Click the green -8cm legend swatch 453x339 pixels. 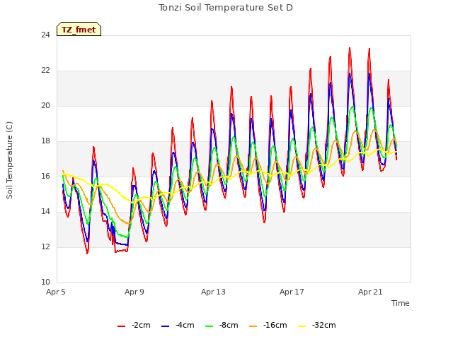[x=210, y=326]
